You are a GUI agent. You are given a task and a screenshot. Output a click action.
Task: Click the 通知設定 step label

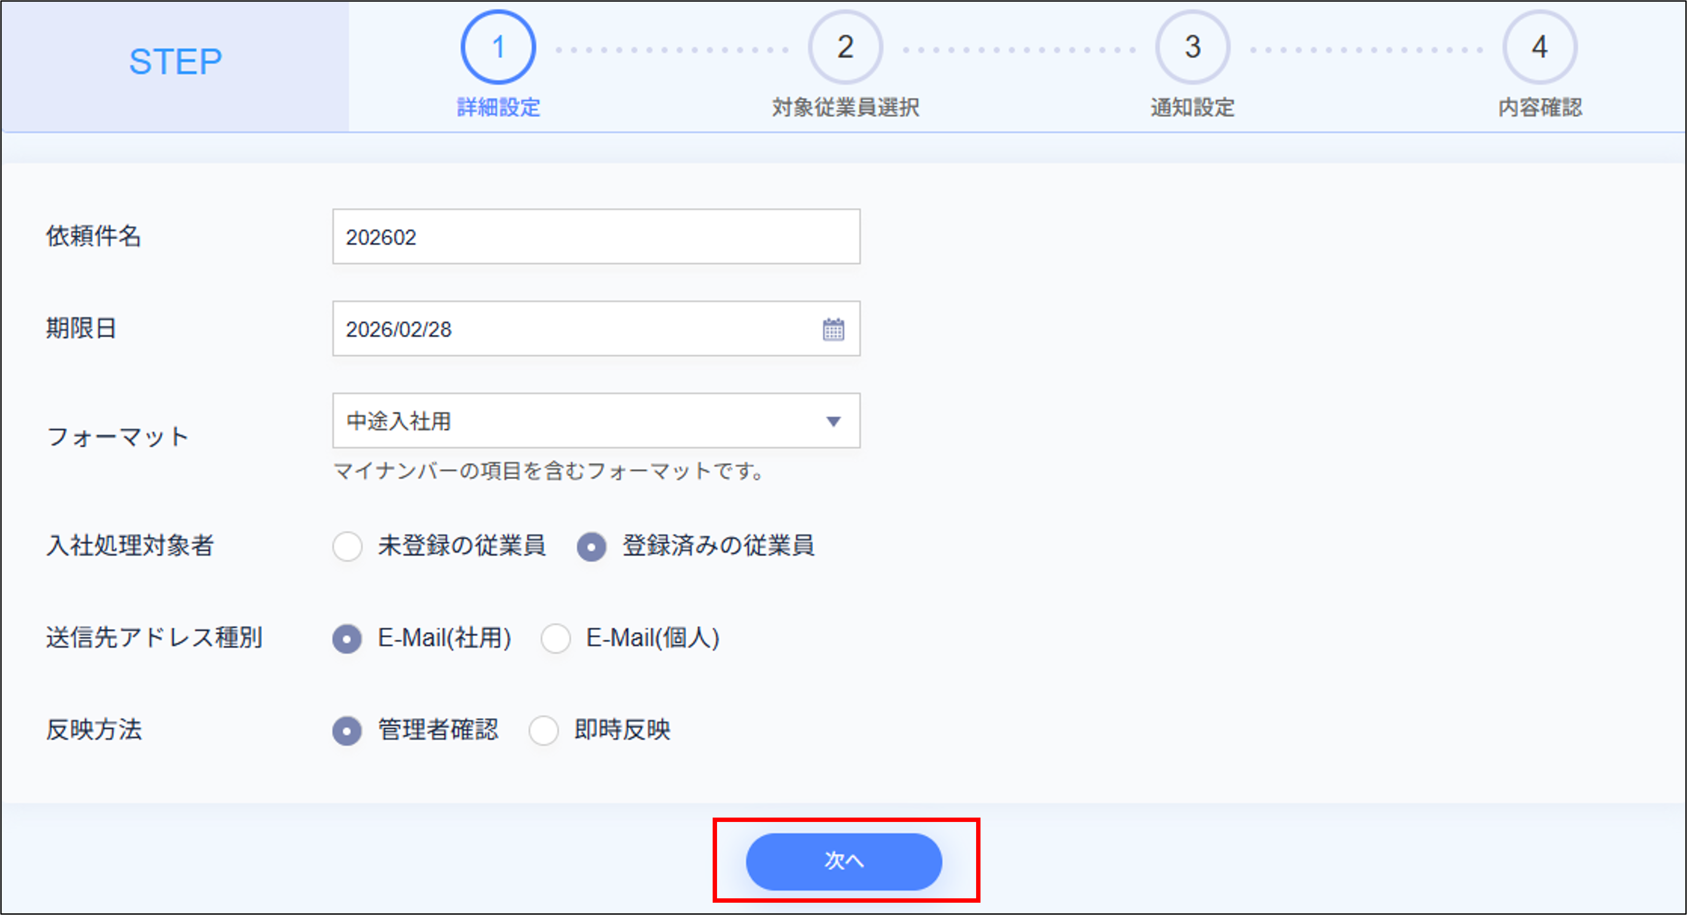coord(1192,108)
